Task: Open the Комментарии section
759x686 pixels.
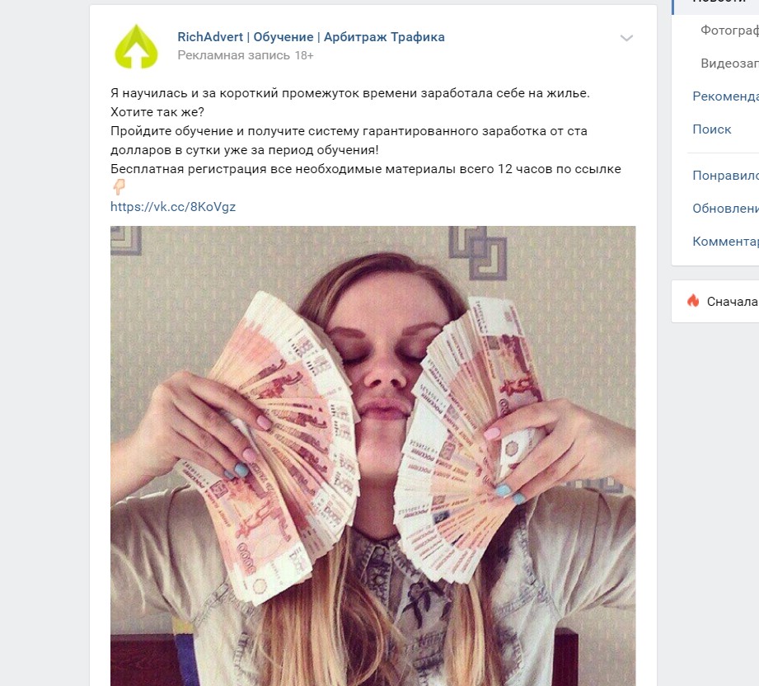Action: (x=725, y=242)
